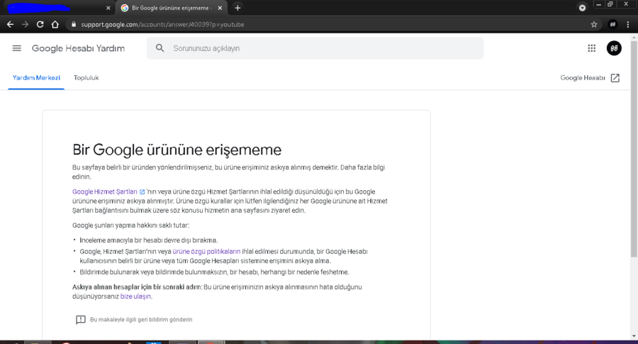638x344 pixels.
Task: Click the bullet starting 'Bildirimde bulunarak veya bildirimde bulunmaksızın'
Action: pos(214,272)
